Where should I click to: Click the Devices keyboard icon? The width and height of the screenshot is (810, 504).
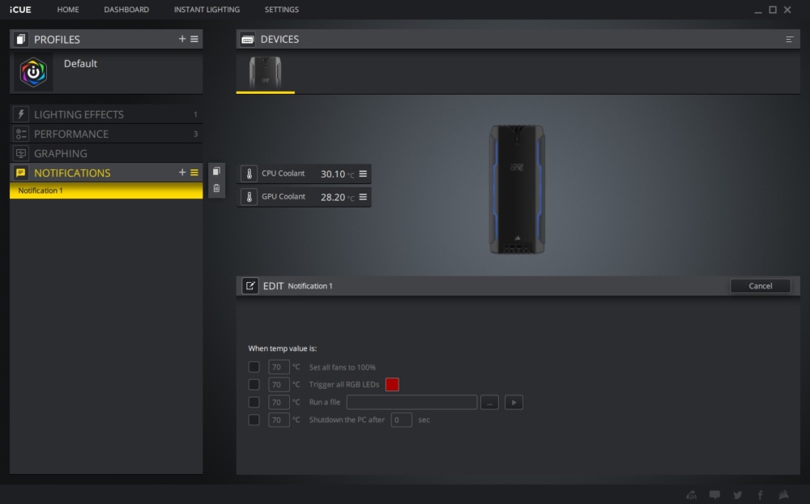pos(247,39)
